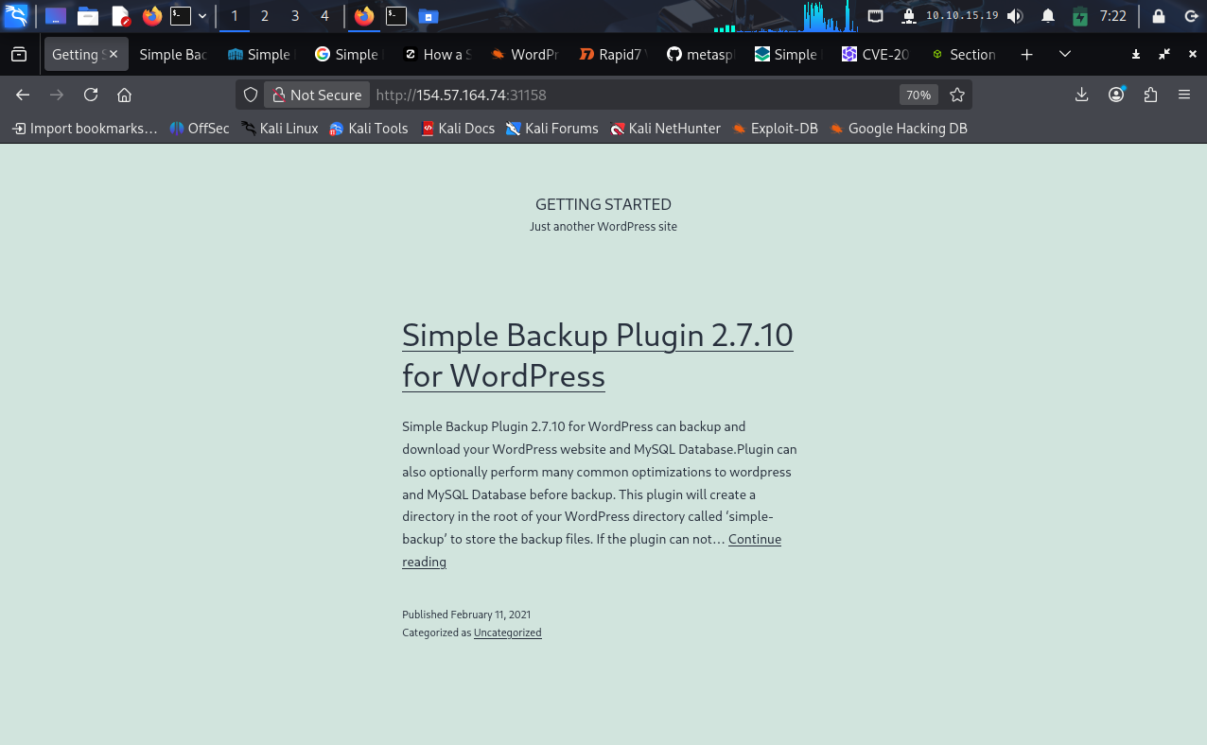Open the Firefox hamburger menu
Viewport: 1207px width, 745px height.
[1184, 95]
